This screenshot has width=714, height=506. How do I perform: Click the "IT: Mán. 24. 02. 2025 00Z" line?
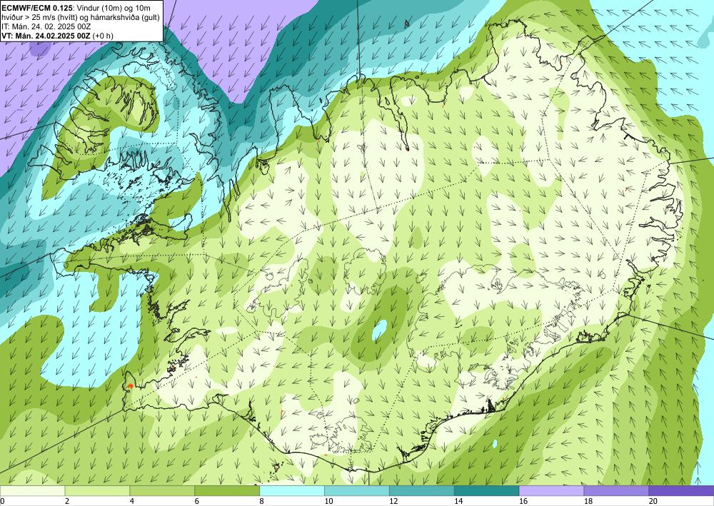coord(46,26)
